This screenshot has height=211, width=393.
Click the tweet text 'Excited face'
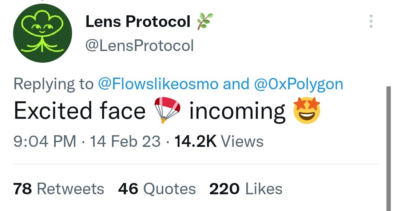point(80,111)
